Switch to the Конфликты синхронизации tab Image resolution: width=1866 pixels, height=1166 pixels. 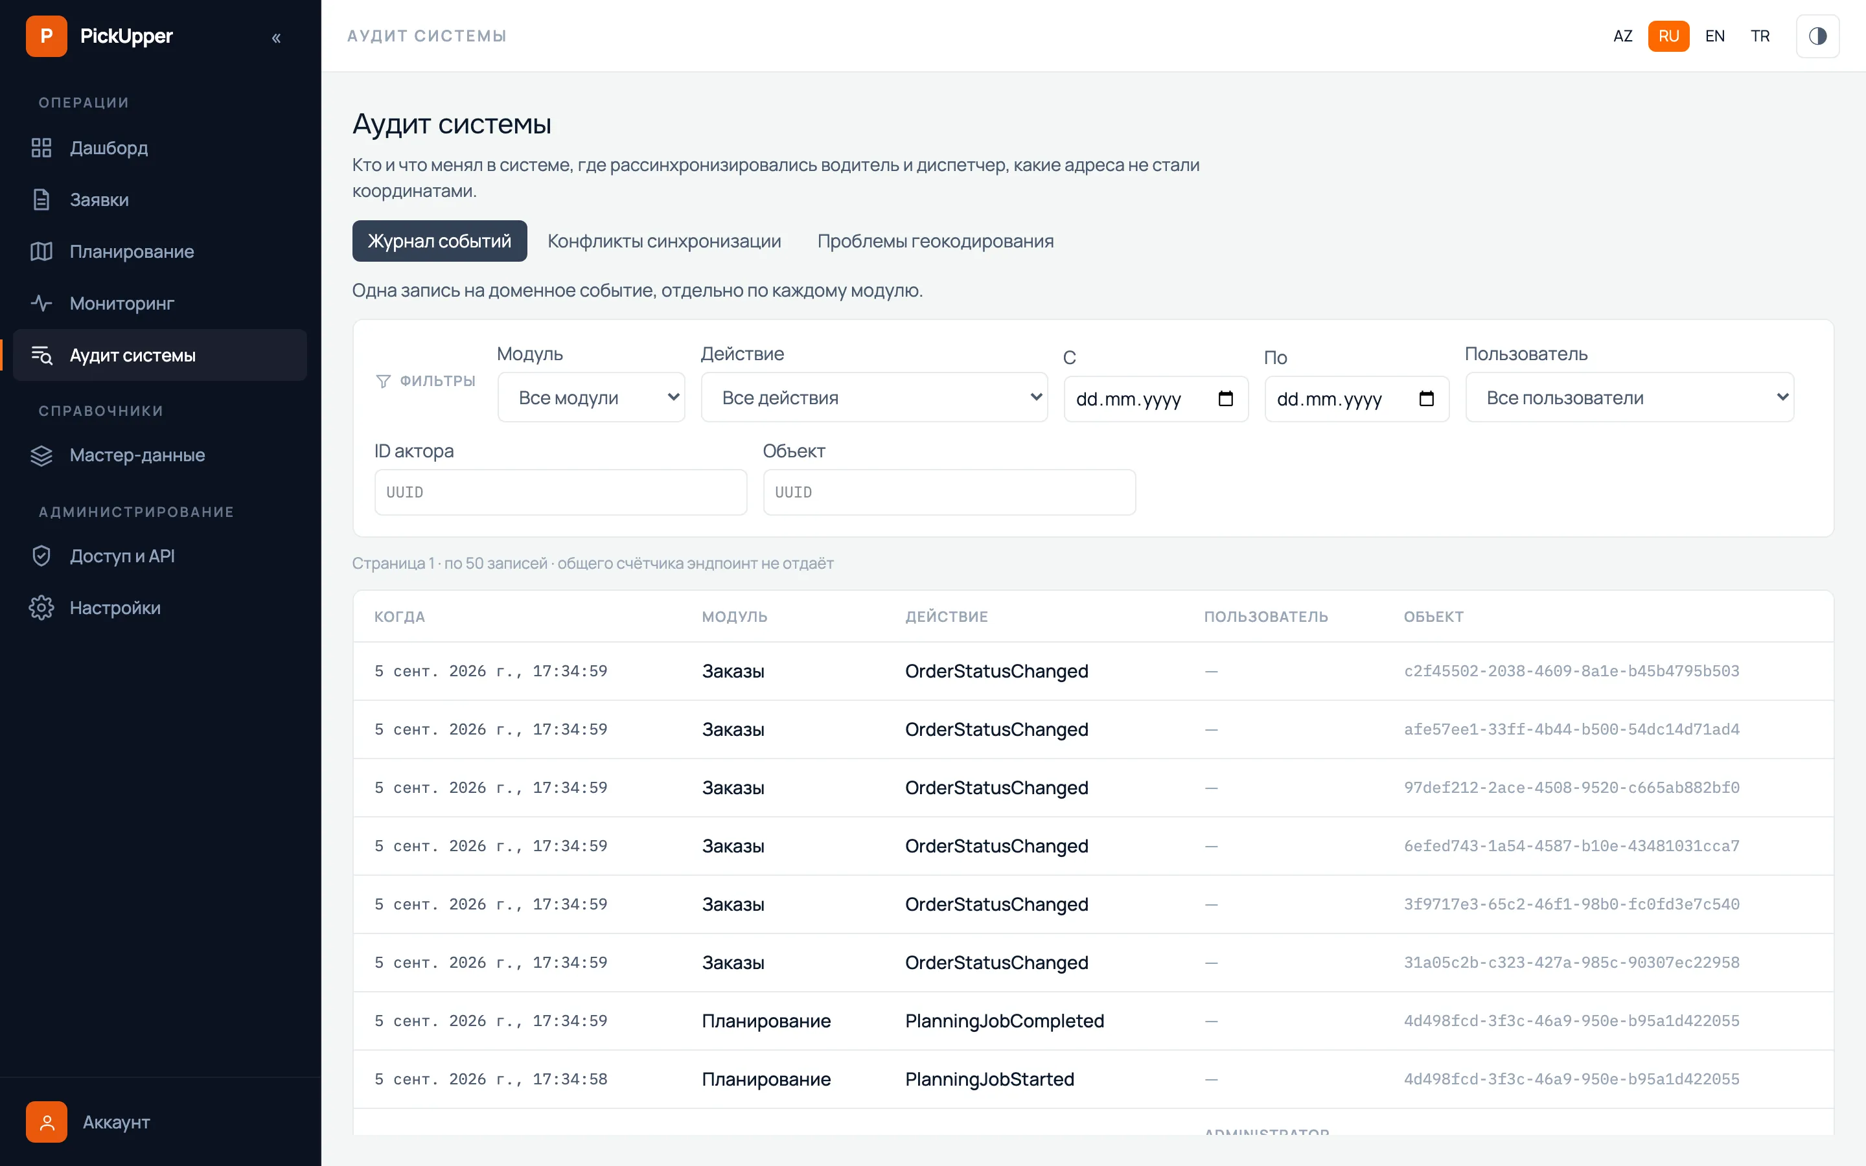[664, 242]
